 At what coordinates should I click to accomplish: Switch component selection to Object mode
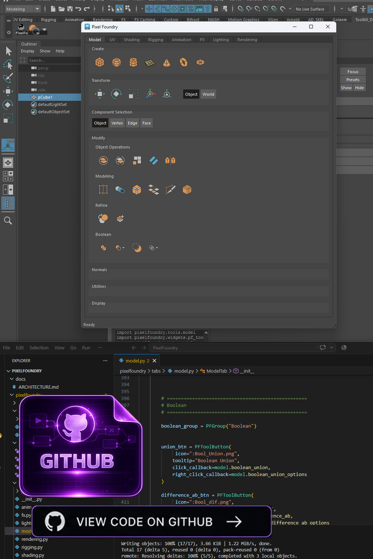coord(100,123)
